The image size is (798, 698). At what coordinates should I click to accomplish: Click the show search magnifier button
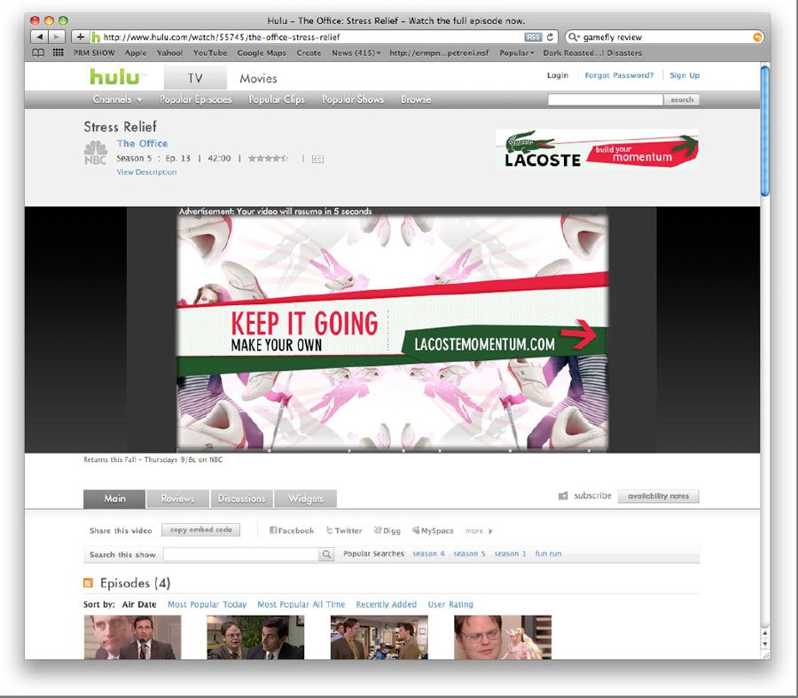pyautogui.click(x=326, y=554)
